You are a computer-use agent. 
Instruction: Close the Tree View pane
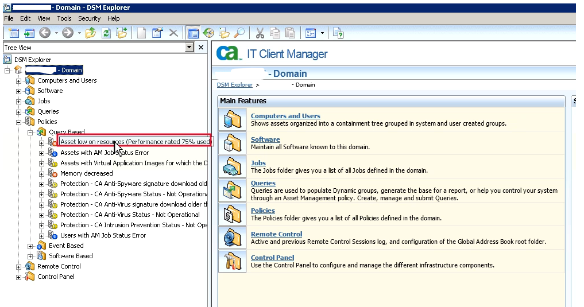(201, 48)
